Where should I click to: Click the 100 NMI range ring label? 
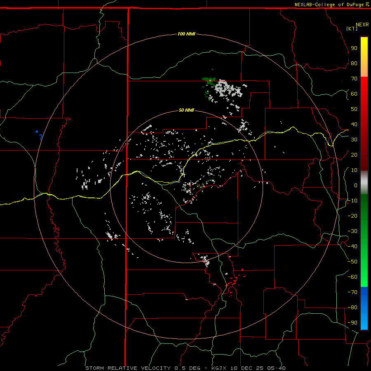(186, 34)
